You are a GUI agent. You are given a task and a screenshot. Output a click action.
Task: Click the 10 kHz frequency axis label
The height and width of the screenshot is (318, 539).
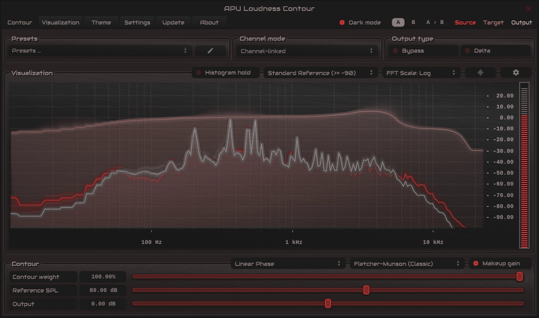click(x=433, y=242)
